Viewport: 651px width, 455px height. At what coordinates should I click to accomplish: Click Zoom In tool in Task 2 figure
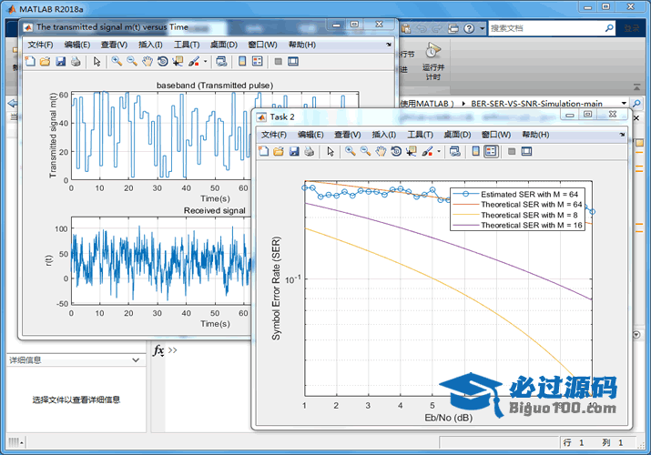(350, 151)
